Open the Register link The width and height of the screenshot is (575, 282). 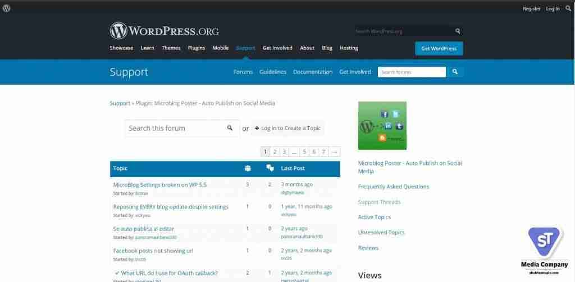click(532, 9)
